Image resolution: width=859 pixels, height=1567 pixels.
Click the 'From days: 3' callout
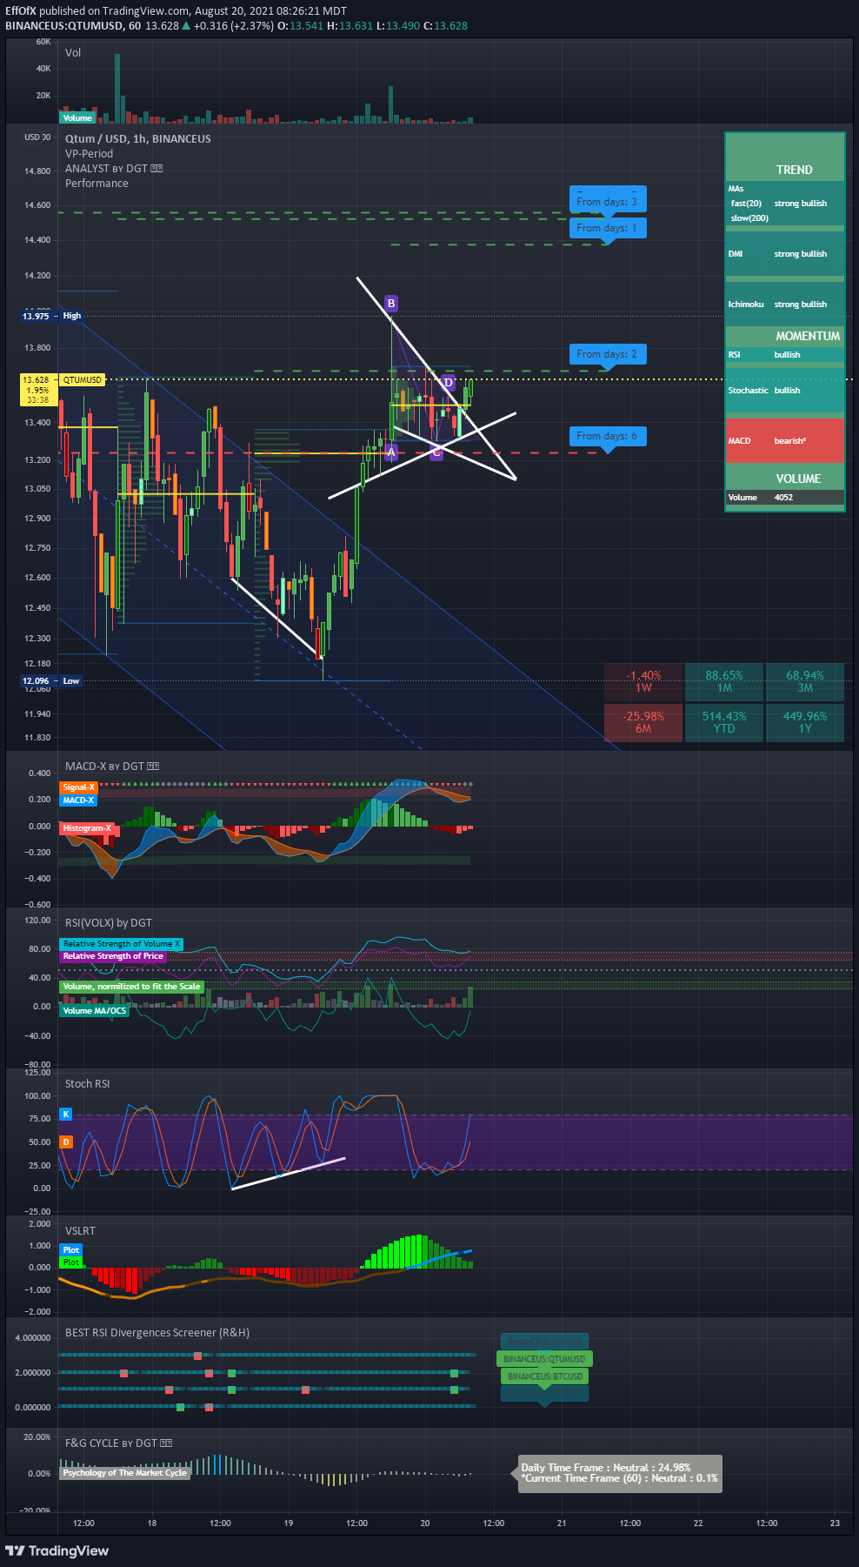coord(608,201)
